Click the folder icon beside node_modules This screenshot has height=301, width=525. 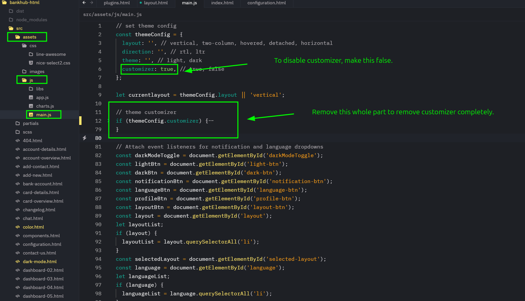pyautogui.click(x=11, y=20)
